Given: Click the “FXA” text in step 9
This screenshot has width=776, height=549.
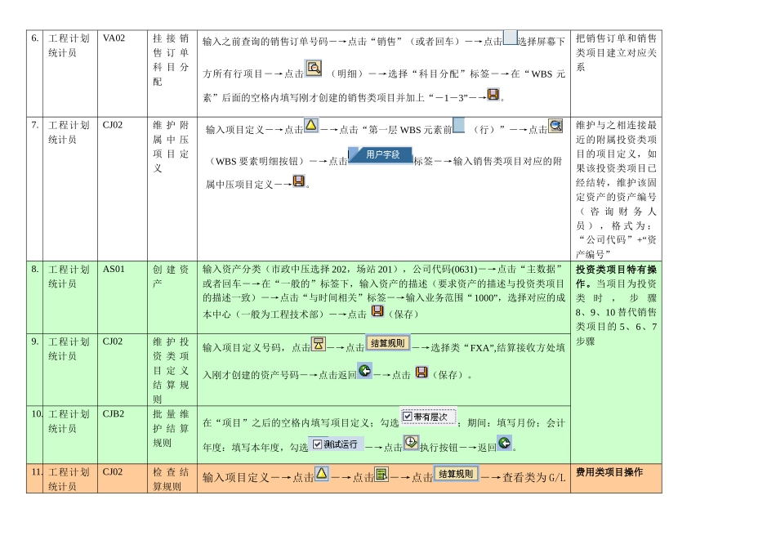Looking at the screenshot, I should point(478,347).
